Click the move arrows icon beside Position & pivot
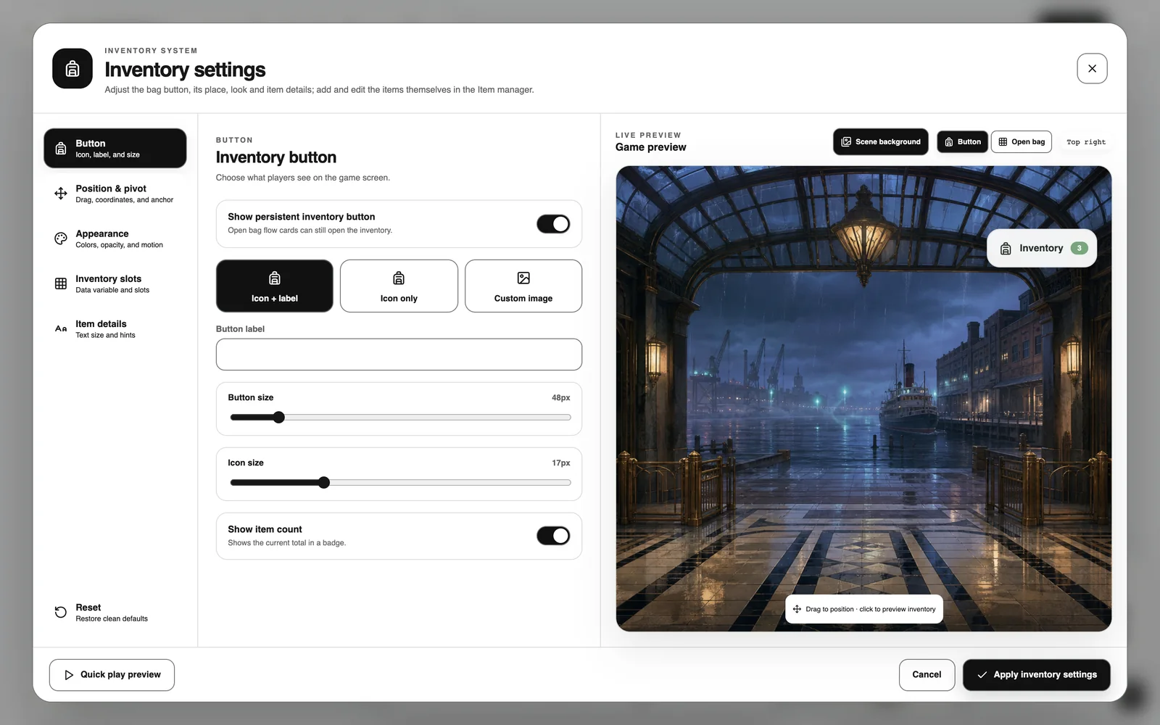This screenshot has height=725, width=1160. pyautogui.click(x=61, y=194)
